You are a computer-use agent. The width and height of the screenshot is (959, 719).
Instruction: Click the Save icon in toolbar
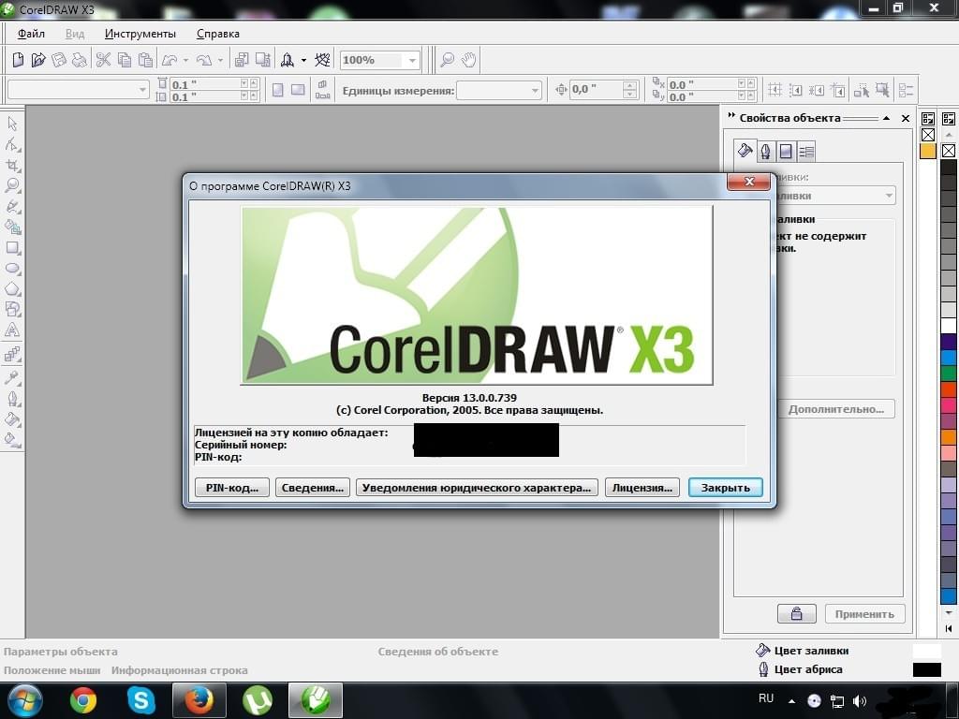(x=59, y=60)
